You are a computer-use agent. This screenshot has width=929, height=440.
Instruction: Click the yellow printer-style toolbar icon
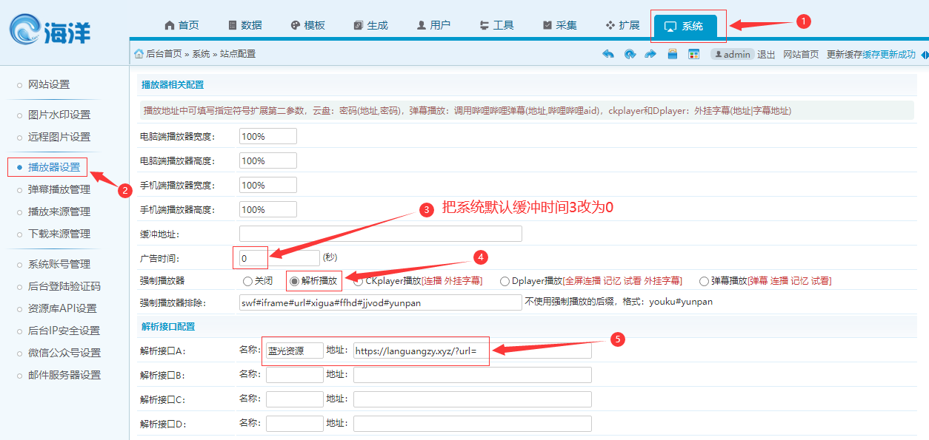(673, 54)
